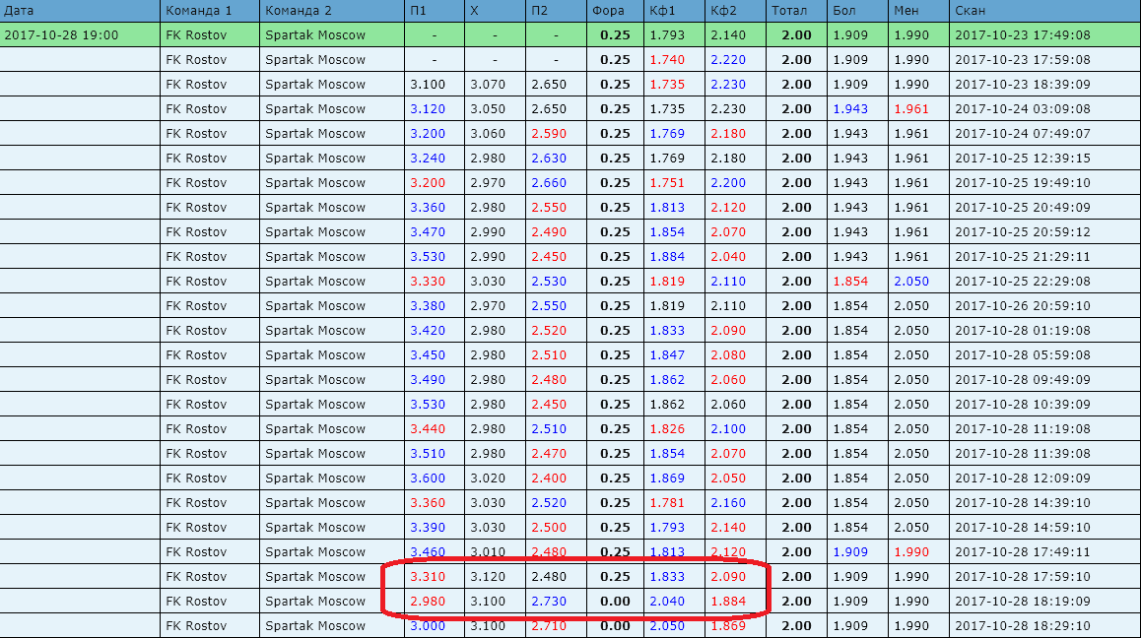Image resolution: width=1141 pixels, height=638 pixels.
Task: Select the 1.884 value in Кф2 column
Action: (728, 602)
